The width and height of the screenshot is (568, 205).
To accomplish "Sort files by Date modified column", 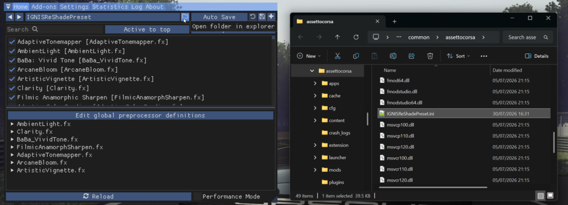I will (507, 70).
